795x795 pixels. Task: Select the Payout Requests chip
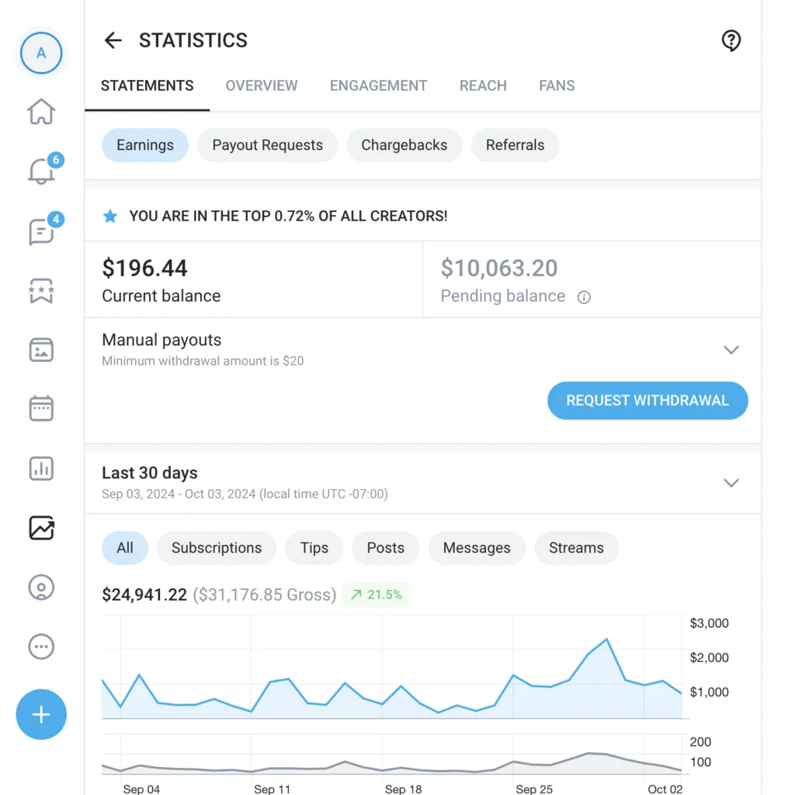click(267, 145)
